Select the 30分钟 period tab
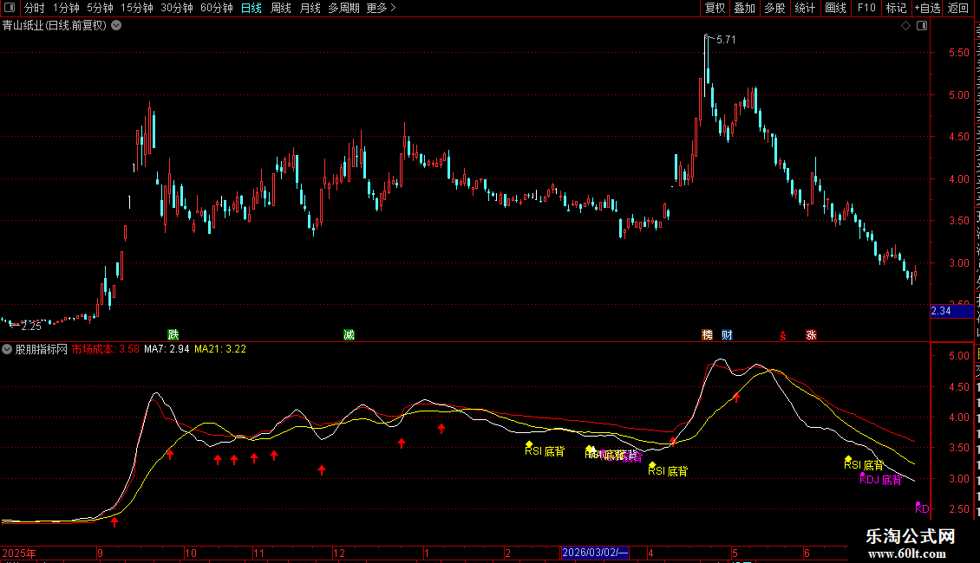Screen dimensions: 980x563 coord(177,8)
